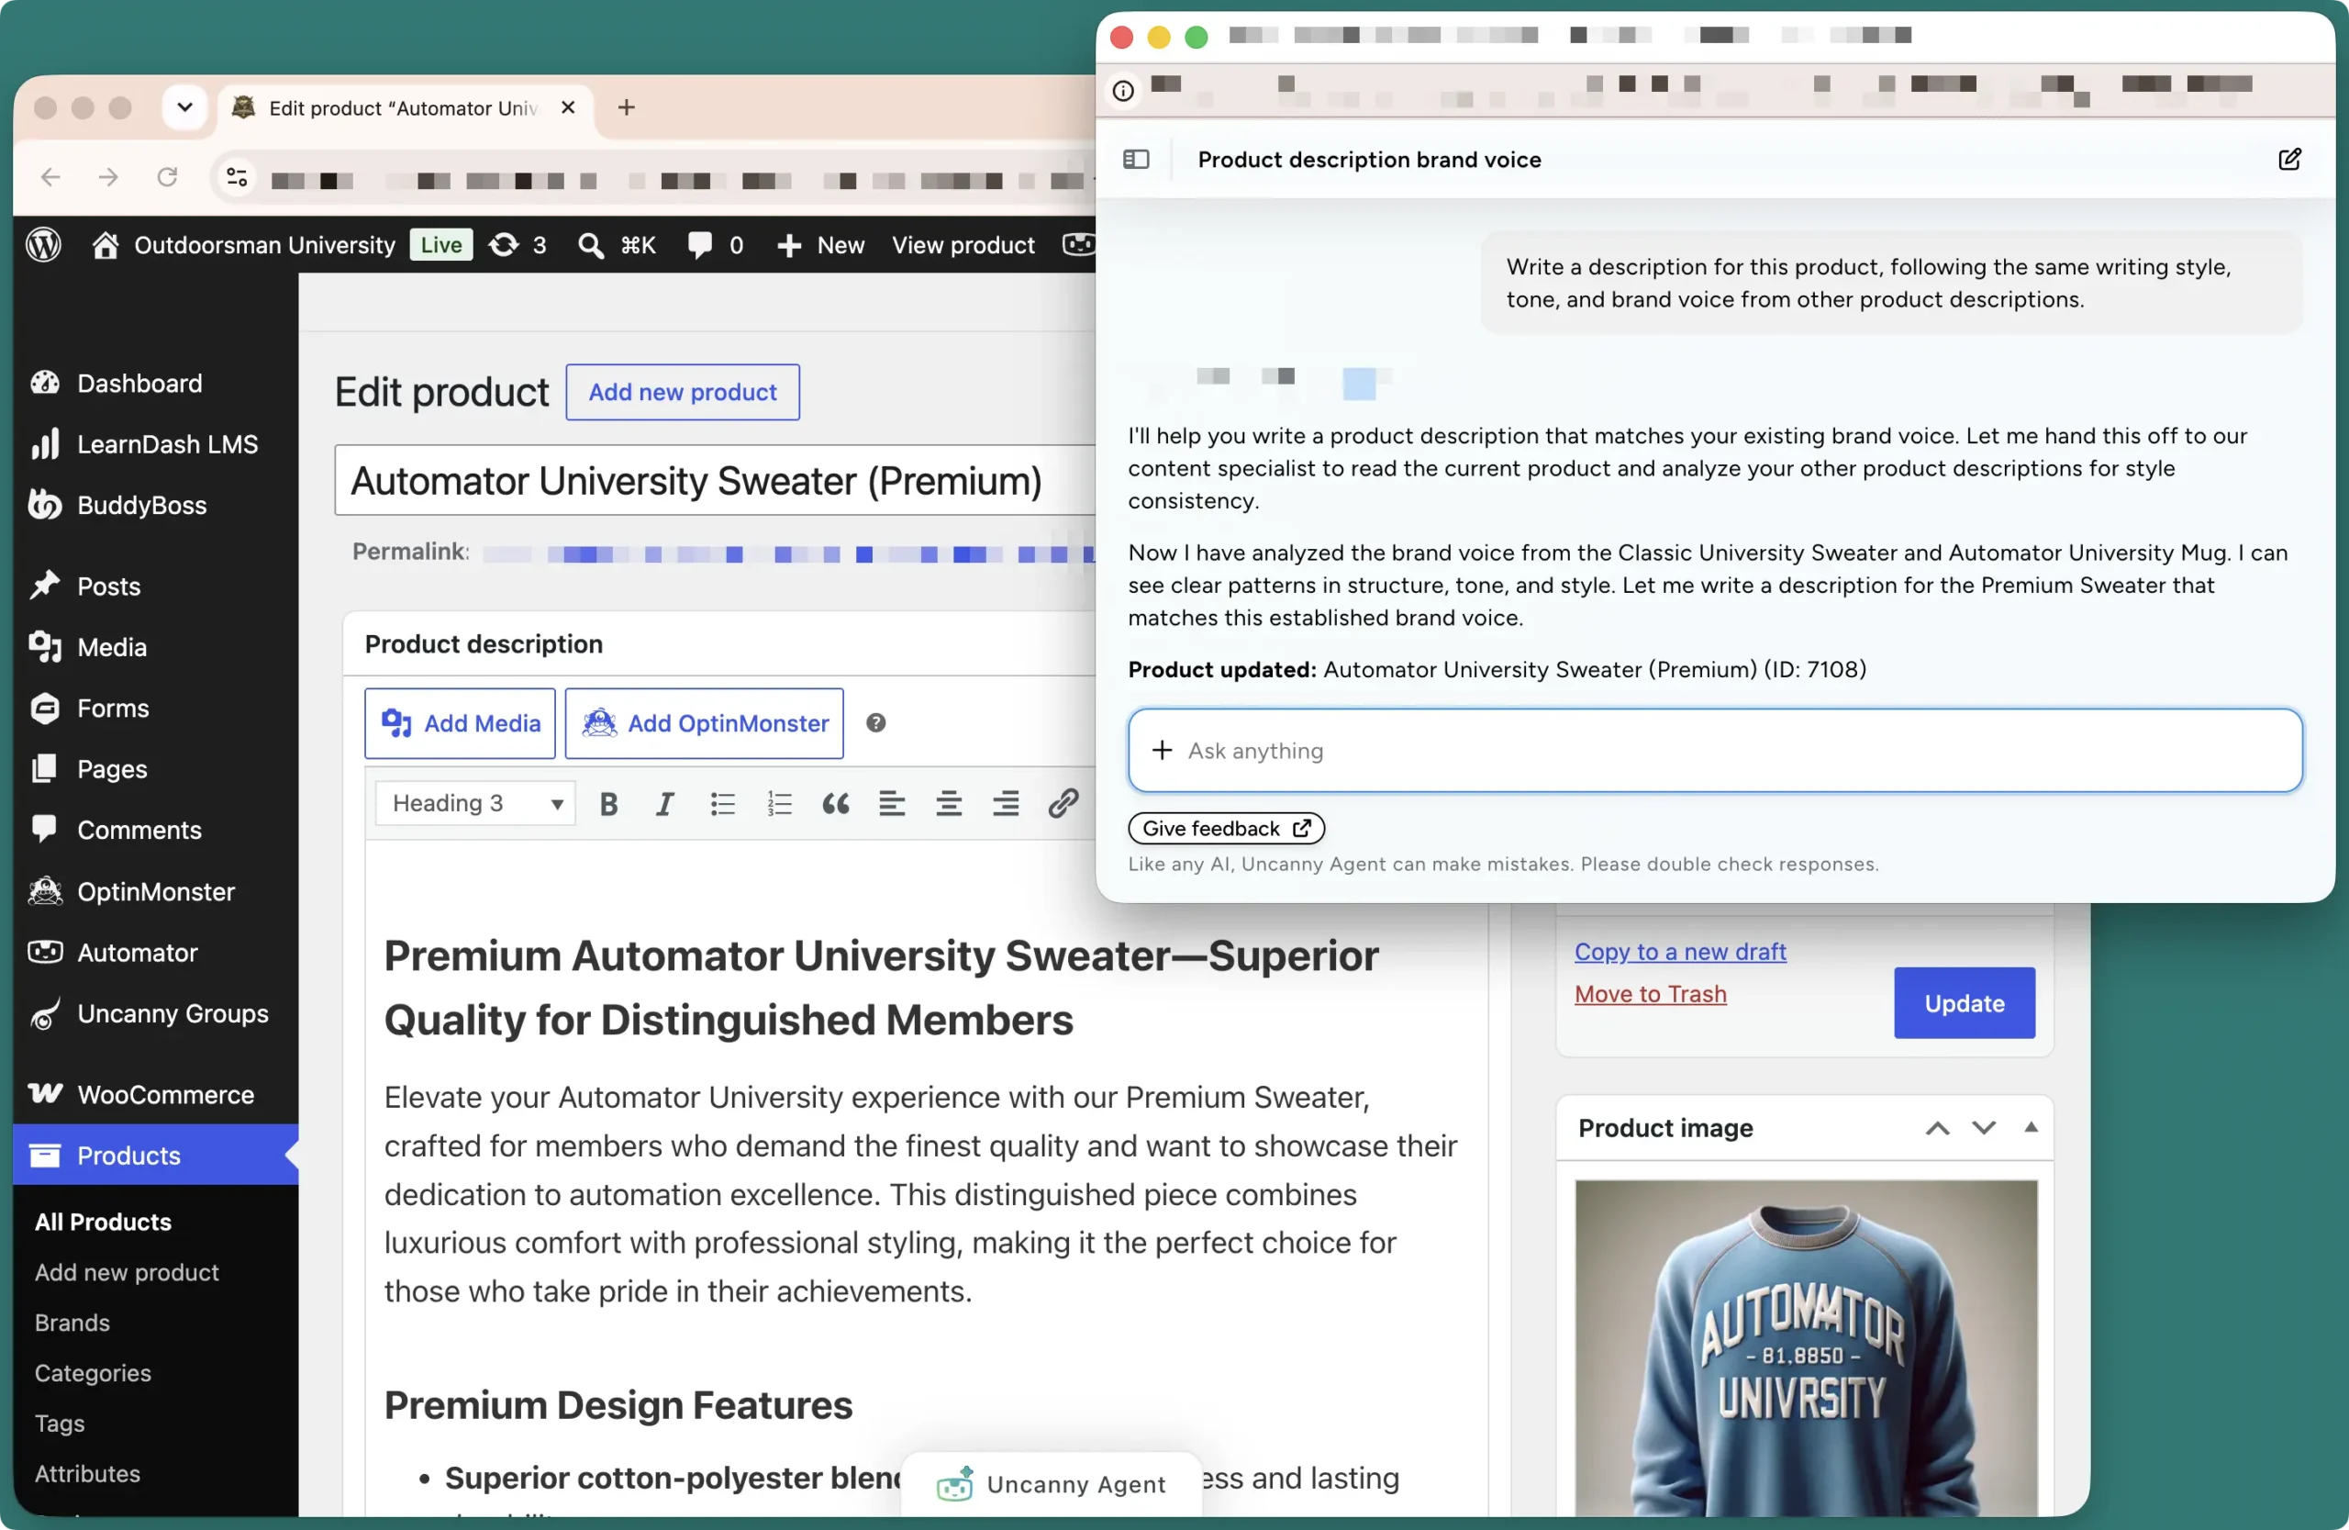The image size is (2349, 1530).
Task: Insert a bulleted list in the editor
Action: pos(722,803)
